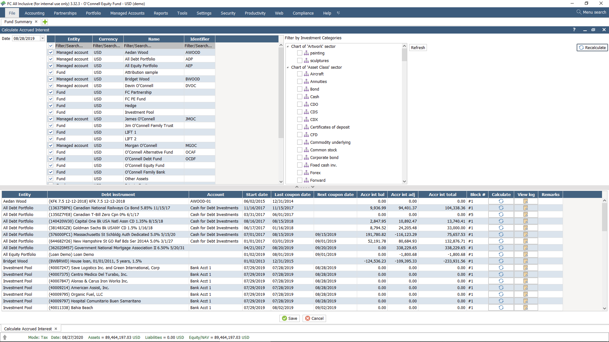Image resolution: width=609 pixels, height=342 pixels.
Task: Click calculate icon for Goldman Sachs CD row
Action: (x=501, y=228)
